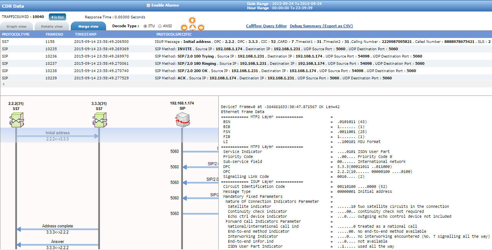Click the orange right arrow icon
Image resolution: width=492 pixels, height=250 pixels.
coord(201,28)
